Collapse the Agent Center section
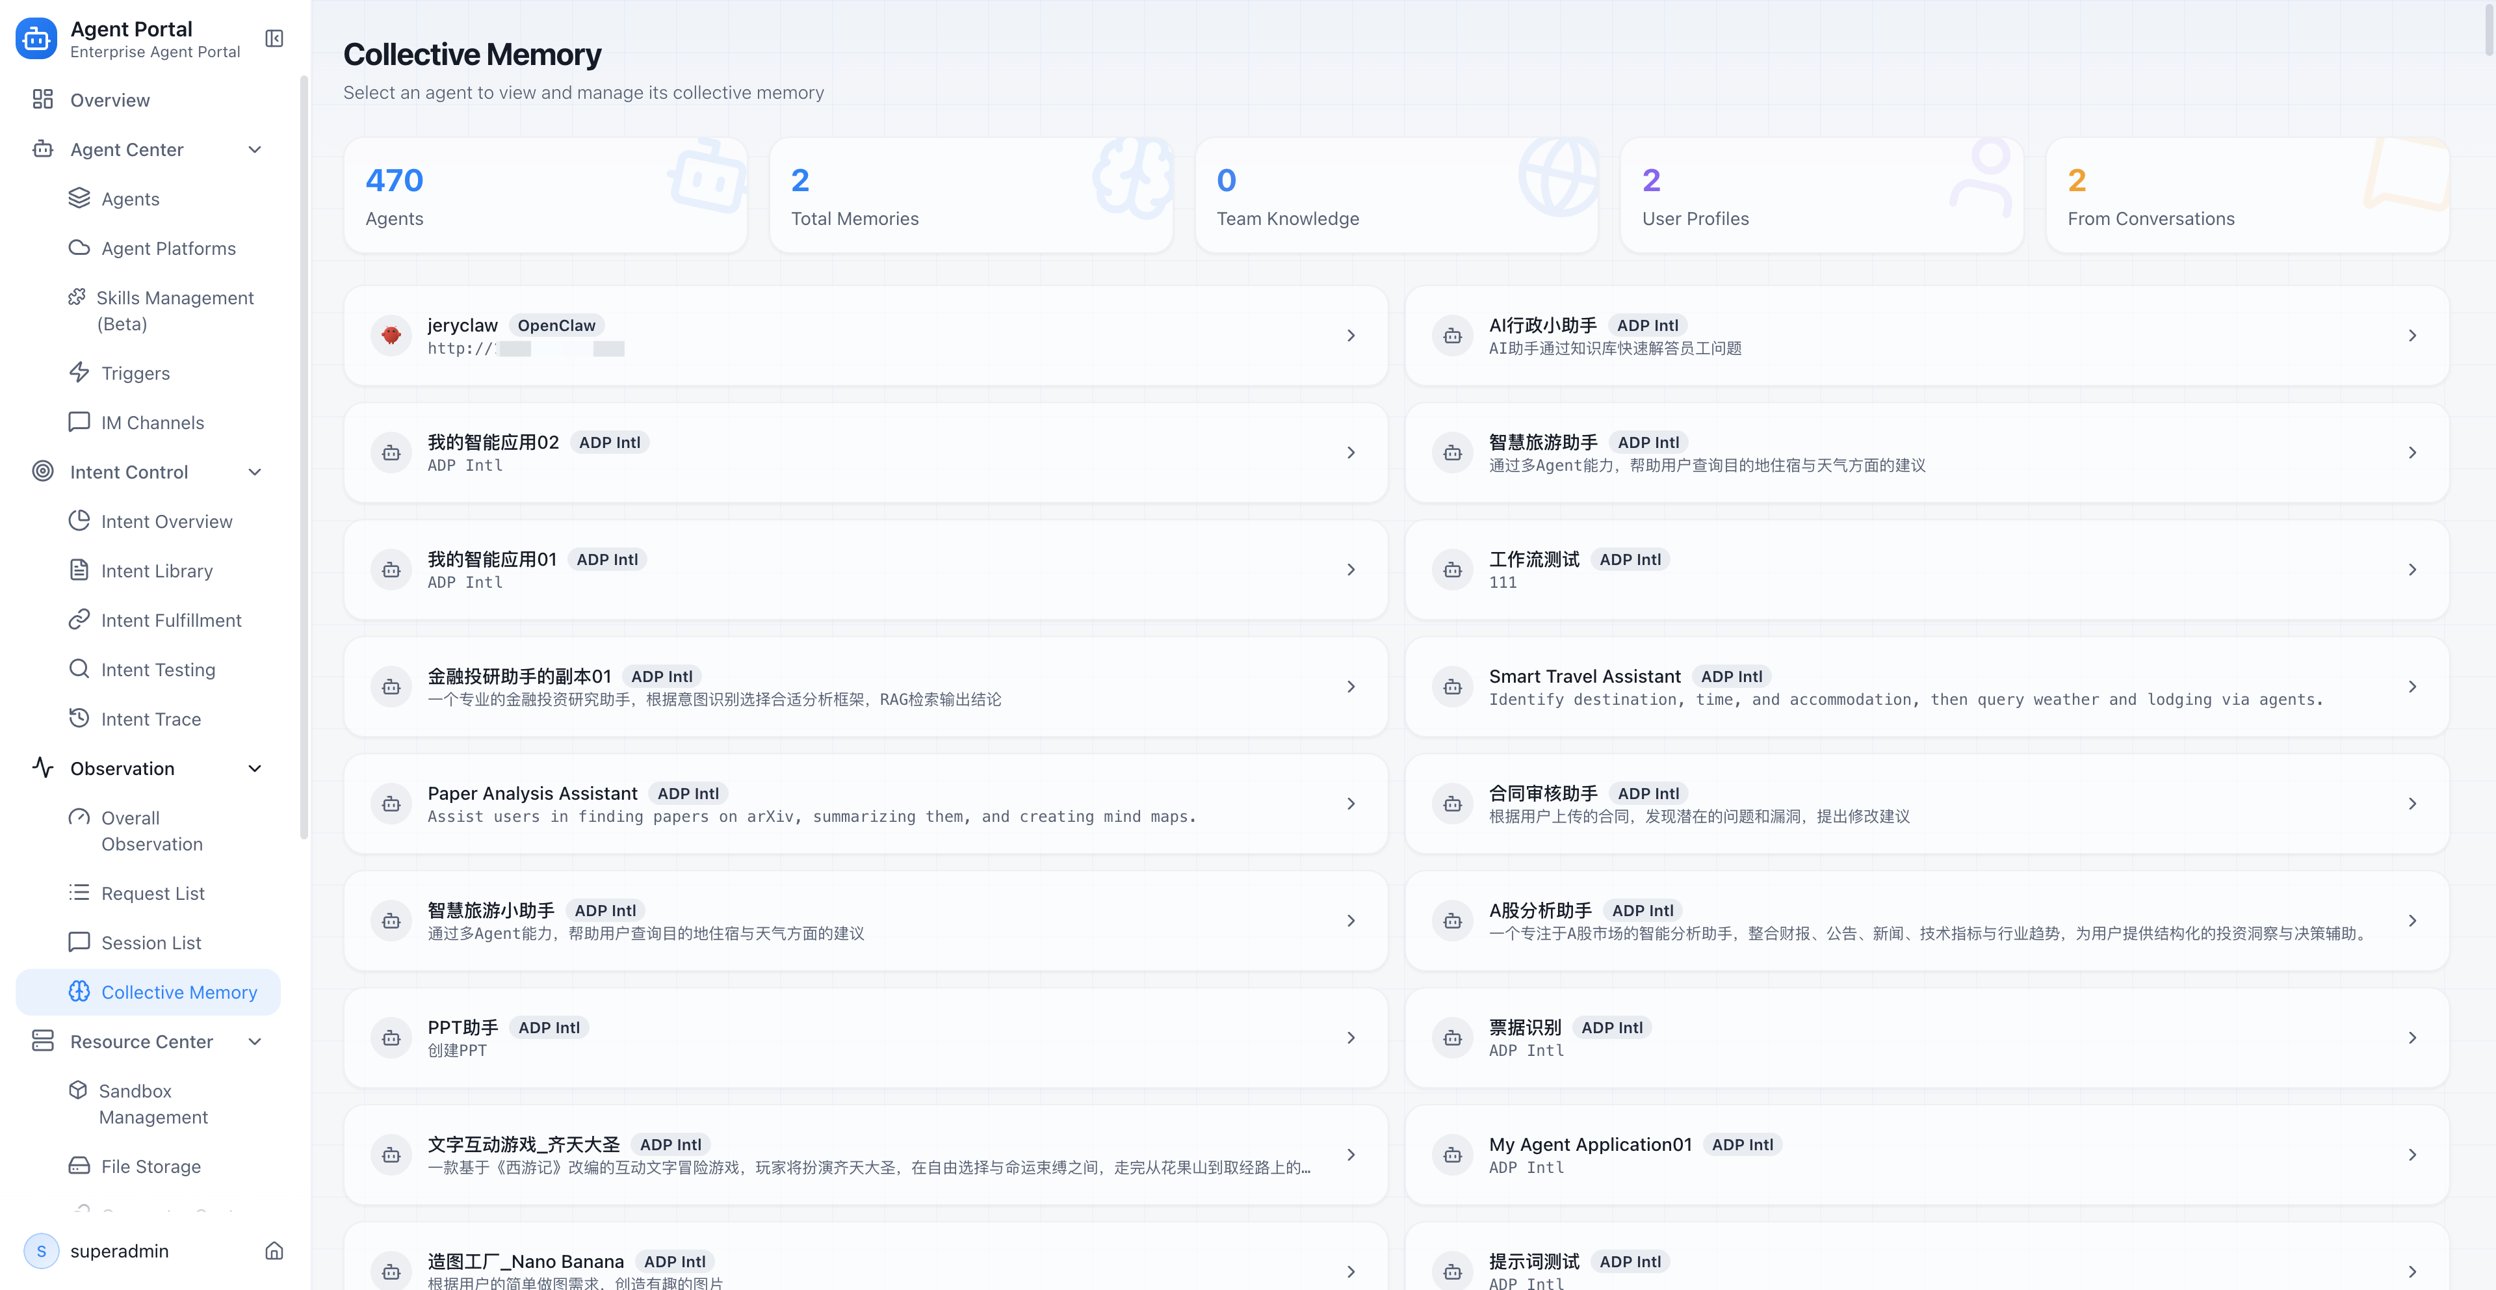Image resolution: width=2496 pixels, height=1290 pixels. [255, 150]
